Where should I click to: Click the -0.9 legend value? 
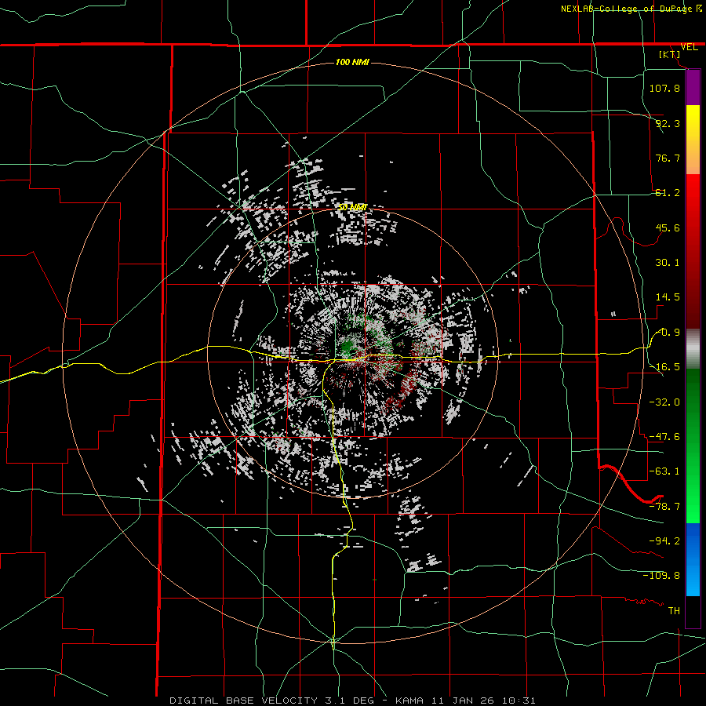[x=668, y=333]
